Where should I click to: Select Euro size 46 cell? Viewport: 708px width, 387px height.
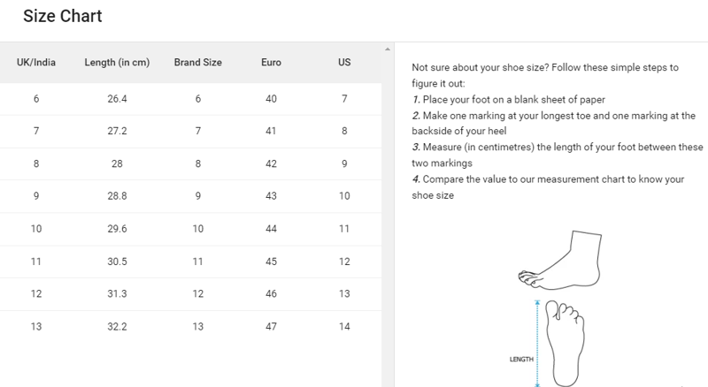click(x=272, y=294)
